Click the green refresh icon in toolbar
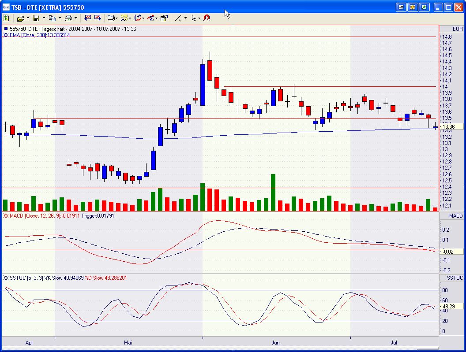The height and width of the screenshot is (352, 466). 6,18
